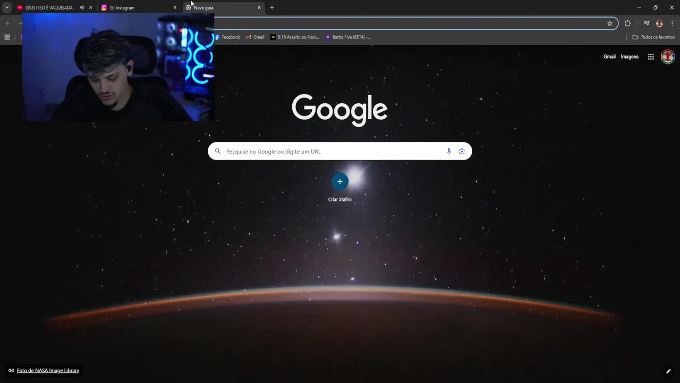Click the address bar

pos(409,23)
